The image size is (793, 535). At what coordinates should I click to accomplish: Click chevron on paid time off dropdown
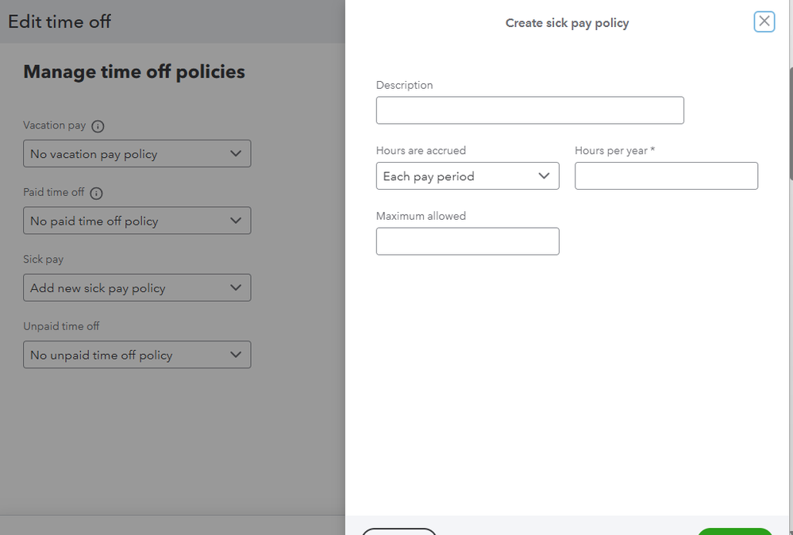tap(235, 221)
